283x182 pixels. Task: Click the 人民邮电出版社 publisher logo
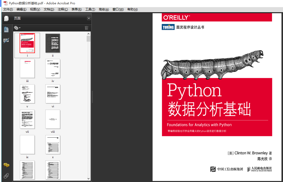click(259, 169)
